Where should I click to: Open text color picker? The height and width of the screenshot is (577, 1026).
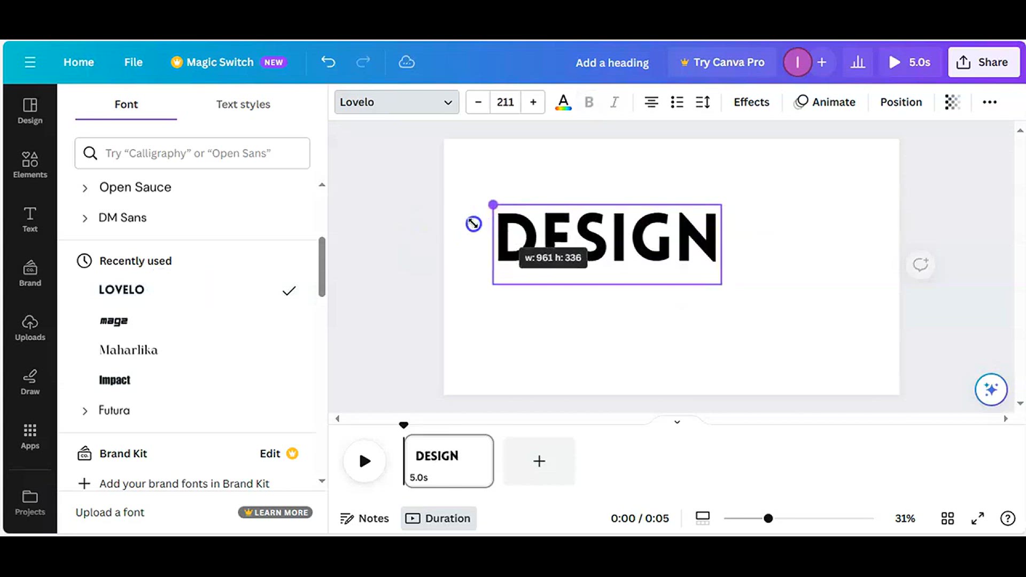(x=563, y=102)
